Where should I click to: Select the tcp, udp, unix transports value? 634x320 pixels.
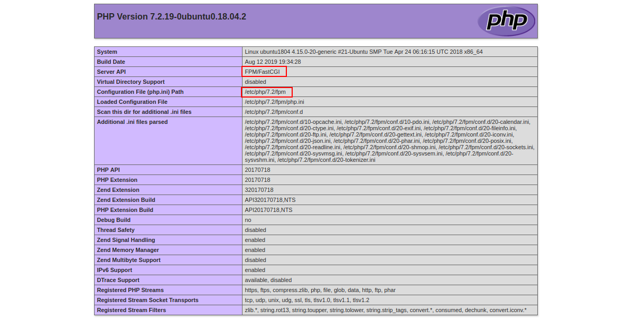(307, 300)
